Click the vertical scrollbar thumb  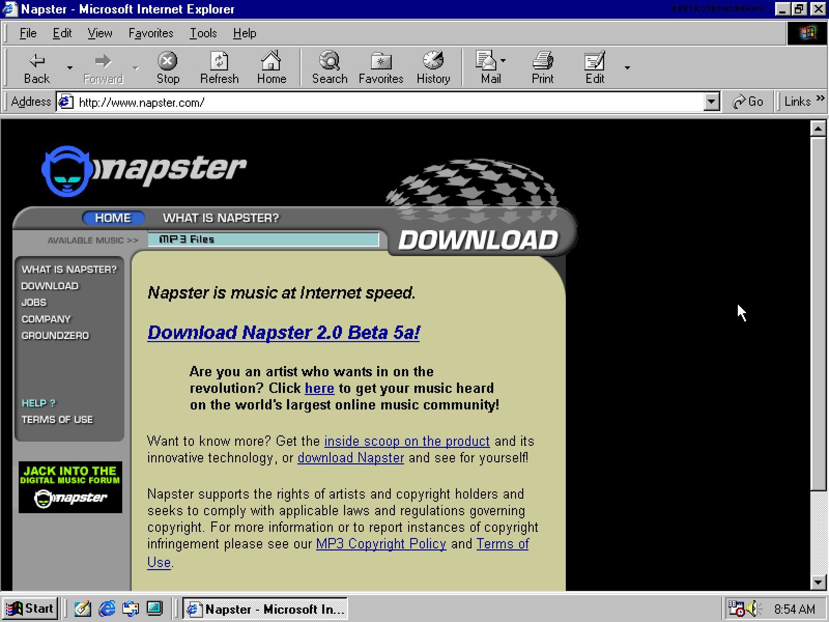click(818, 313)
